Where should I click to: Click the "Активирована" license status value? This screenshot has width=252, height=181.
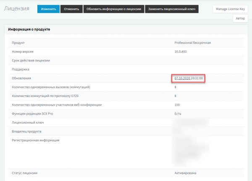pyautogui.click(x=185, y=173)
